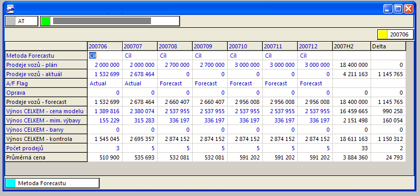Select the Průměrná cena row header
The width and height of the screenshot is (420, 196).
click(46, 157)
